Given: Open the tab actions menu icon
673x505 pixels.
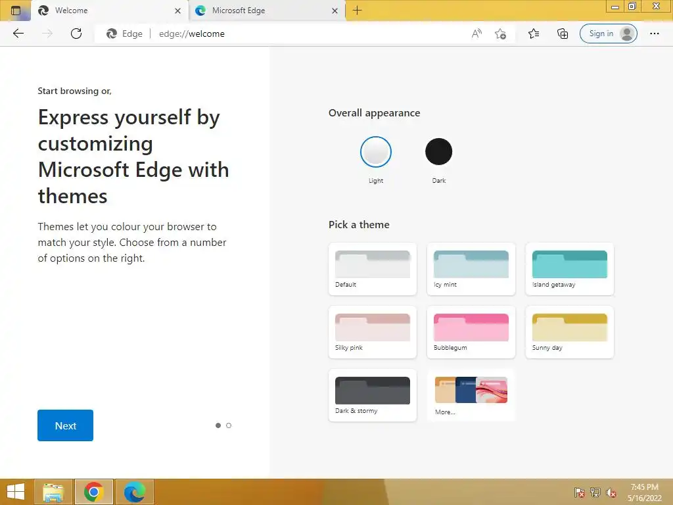Looking at the screenshot, I should (x=16, y=11).
